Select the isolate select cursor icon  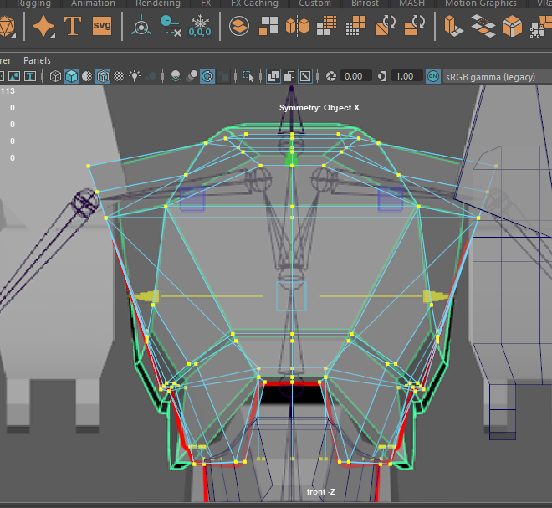pyautogui.click(x=248, y=76)
